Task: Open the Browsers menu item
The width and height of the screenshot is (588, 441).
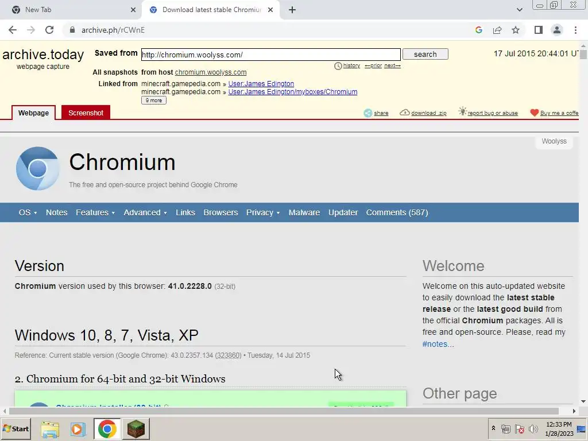Action: (220, 212)
